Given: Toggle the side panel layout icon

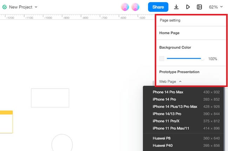Looking at the screenshot, I should click(x=199, y=7).
